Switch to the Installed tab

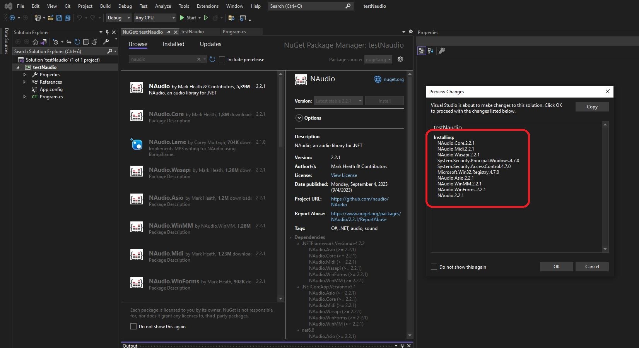pos(173,44)
